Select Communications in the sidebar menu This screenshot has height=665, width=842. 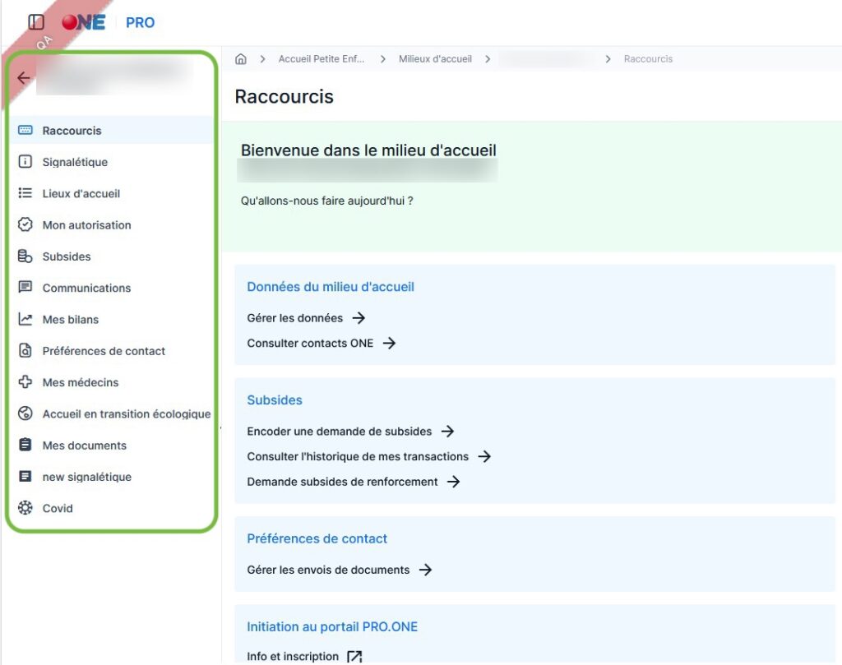[86, 288]
